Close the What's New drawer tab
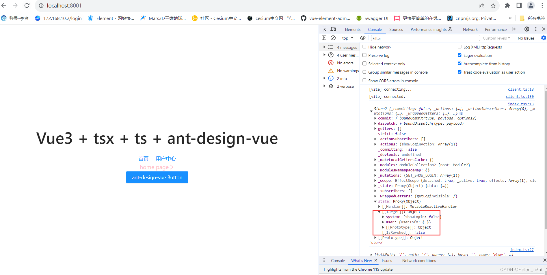This screenshot has height=275, width=547. pos(376,260)
